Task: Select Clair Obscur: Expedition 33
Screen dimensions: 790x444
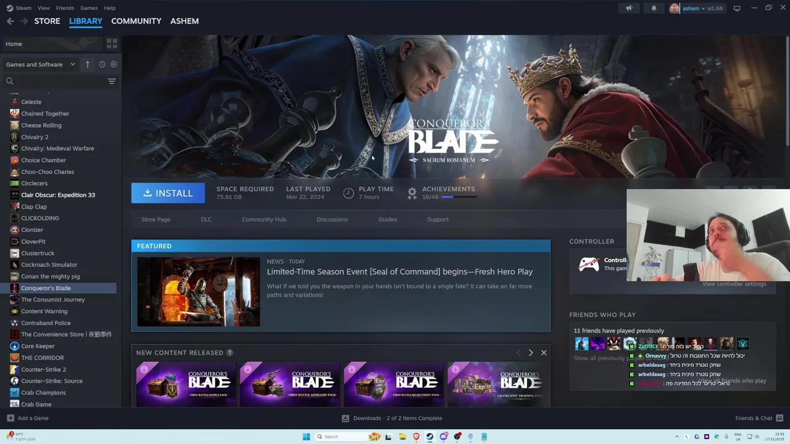Action: pyautogui.click(x=58, y=195)
